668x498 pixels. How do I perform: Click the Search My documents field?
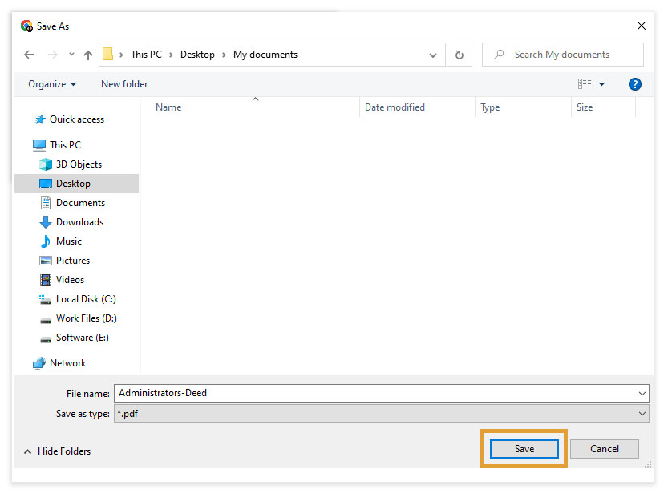(562, 55)
